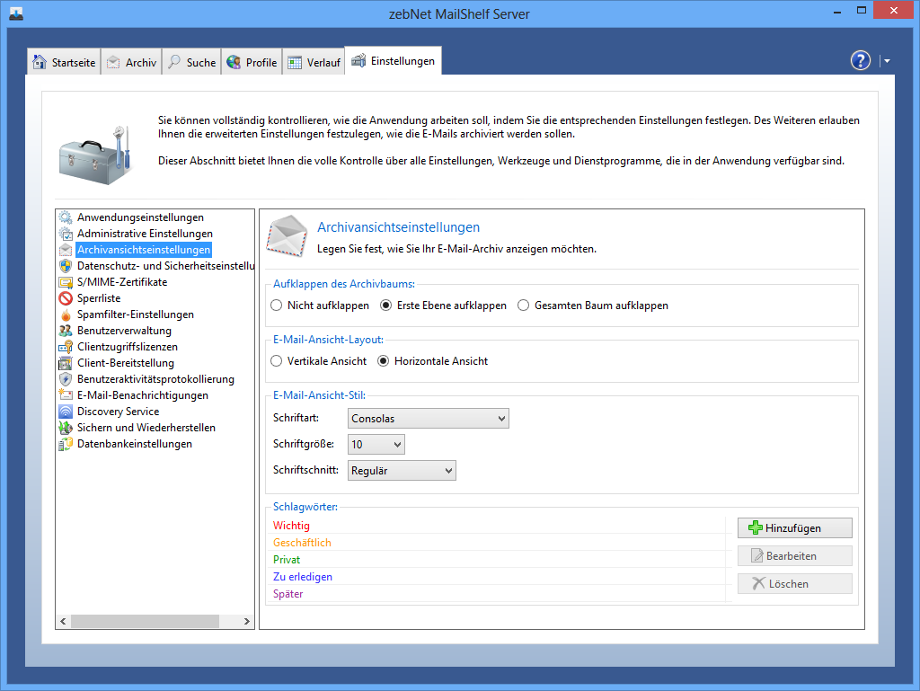Open the Schriftart font dropdown

point(429,419)
